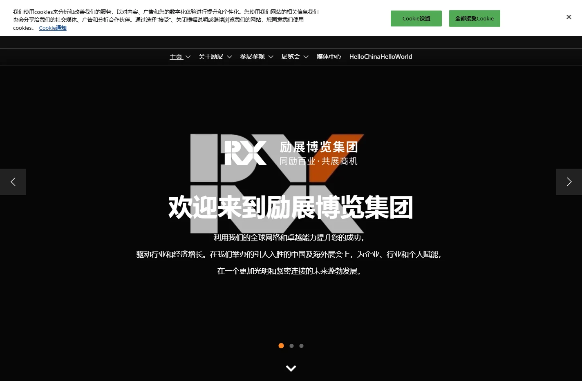Click the line starting 驱动行业和经济增长
582x381 pixels.
coord(289,254)
